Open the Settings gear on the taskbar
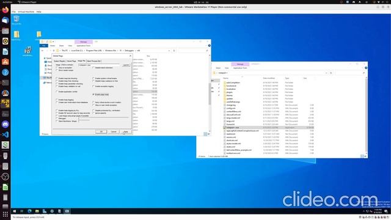 52,211
